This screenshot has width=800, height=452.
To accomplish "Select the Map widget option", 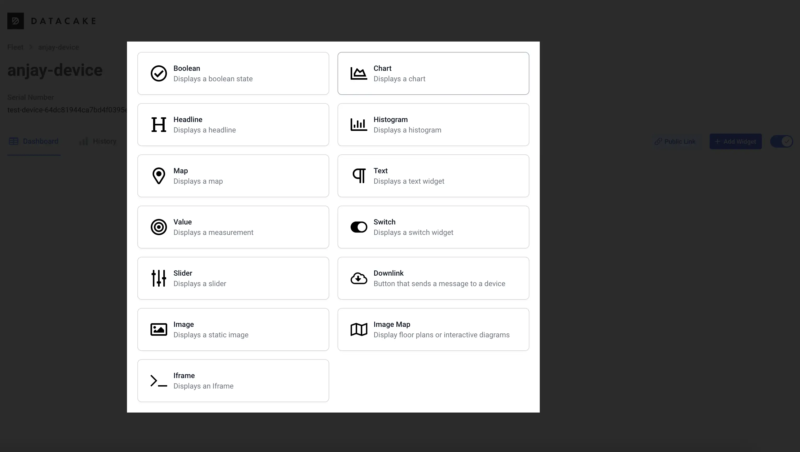I will click(x=233, y=176).
